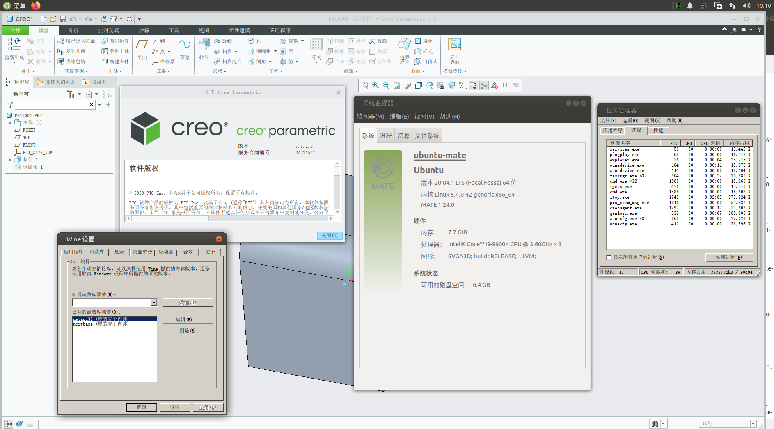The image size is (774, 429).
Task: Toggle spin center icon in graphics toolbar
Action: click(484, 85)
